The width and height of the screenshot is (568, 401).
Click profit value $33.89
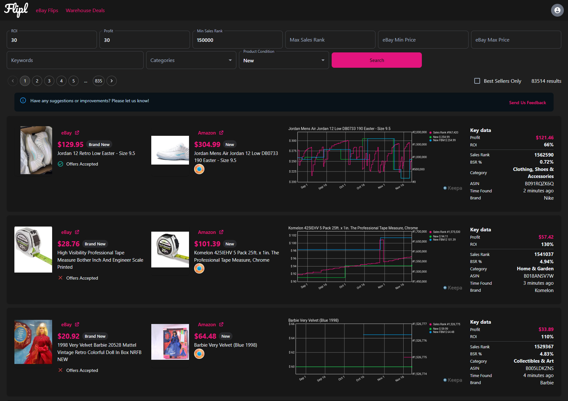pyautogui.click(x=546, y=329)
